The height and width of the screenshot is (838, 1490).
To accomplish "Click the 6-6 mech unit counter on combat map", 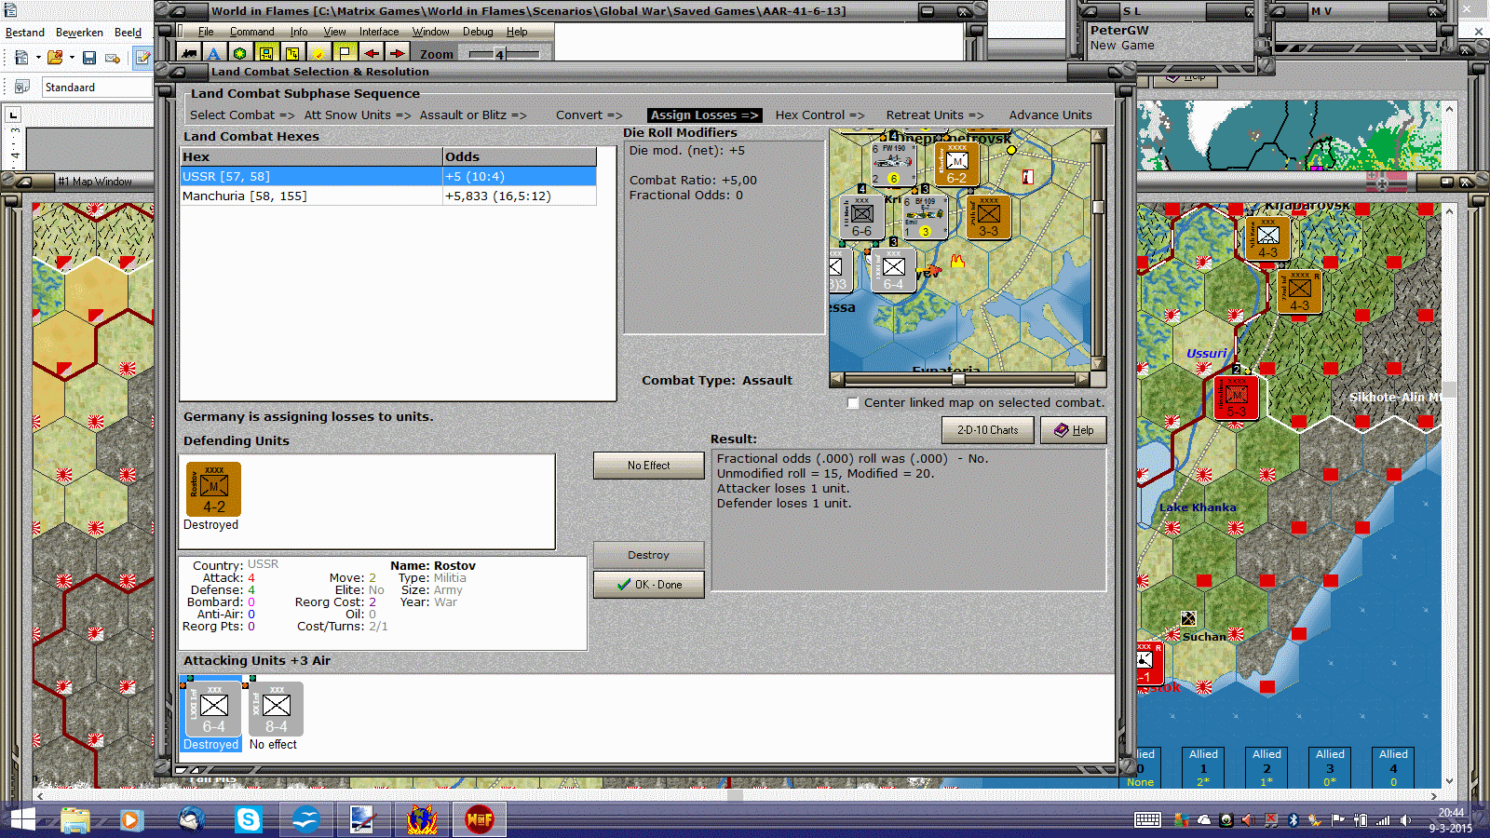I will tap(862, 217).
